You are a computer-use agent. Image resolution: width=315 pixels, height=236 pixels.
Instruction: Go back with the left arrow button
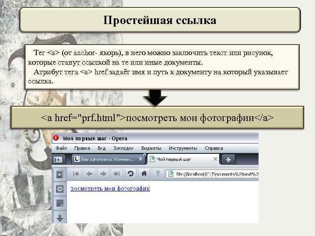pos(89,174)
